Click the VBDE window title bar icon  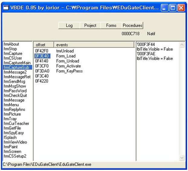point(6,8)
